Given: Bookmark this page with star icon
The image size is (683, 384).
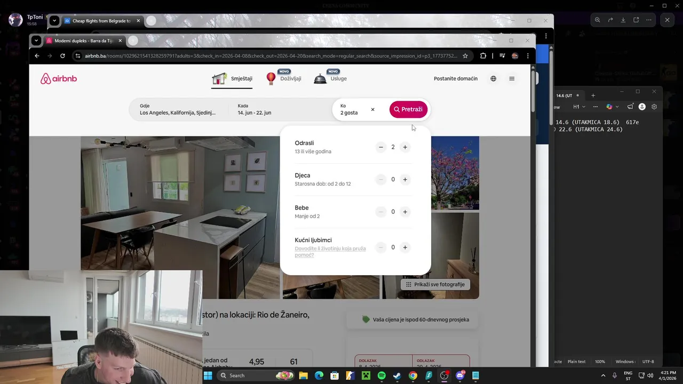Looking at the screenshot, I should pyautogui.click(x=465, y=55).
